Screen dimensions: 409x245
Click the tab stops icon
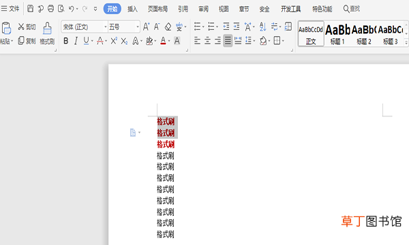pos(288,27)
